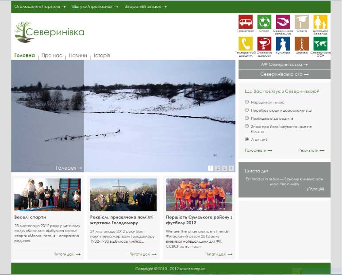342x275 pixels.
Task: Select the 'Приїжджаю до родичів' radio button
Action: [x=247, y=118]
